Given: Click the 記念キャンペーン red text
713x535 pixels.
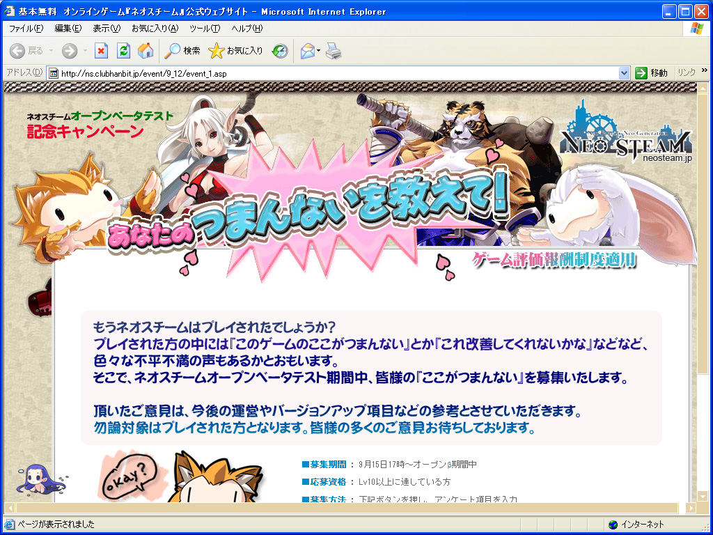Looking at the screenshot, I should tap(86, 132).
